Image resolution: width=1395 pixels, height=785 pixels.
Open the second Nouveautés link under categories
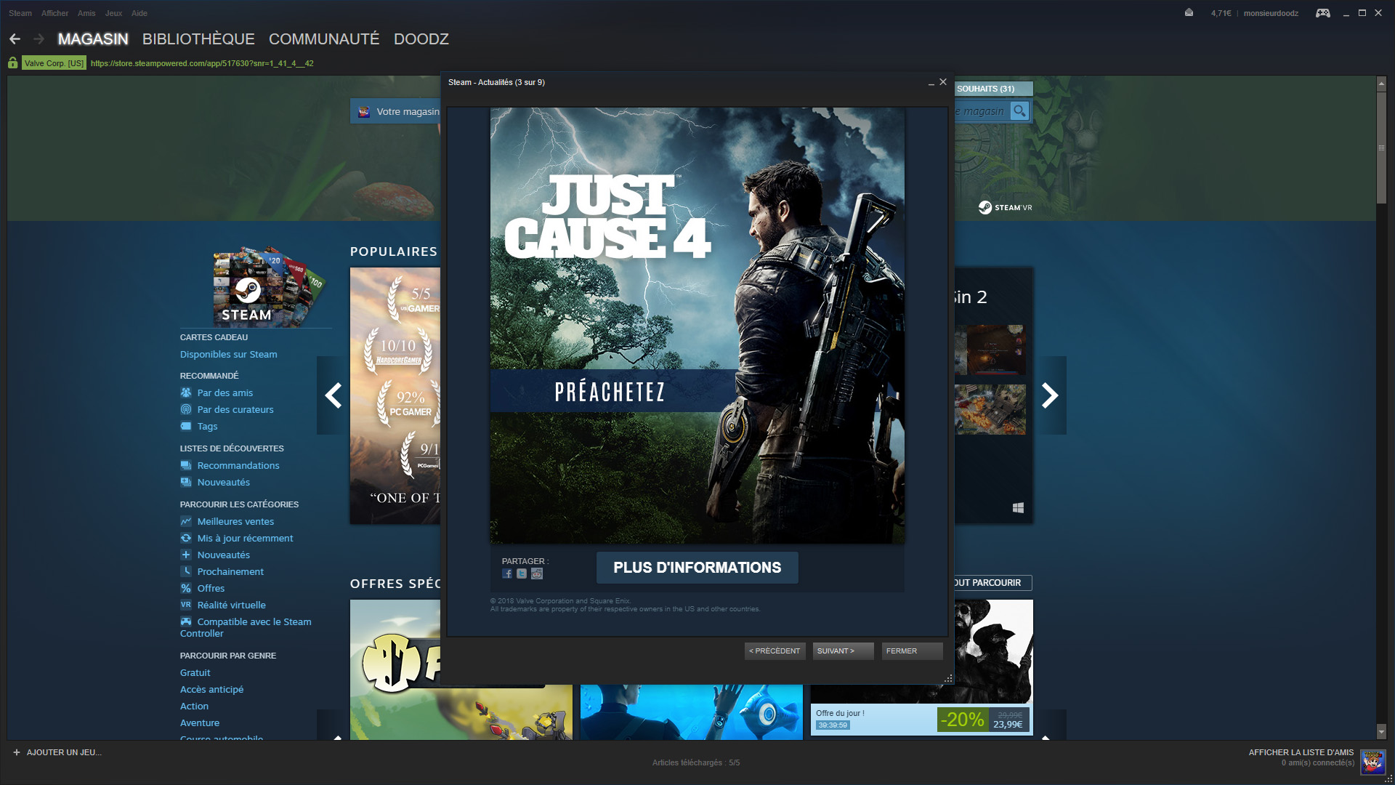(x=223, y=555)
